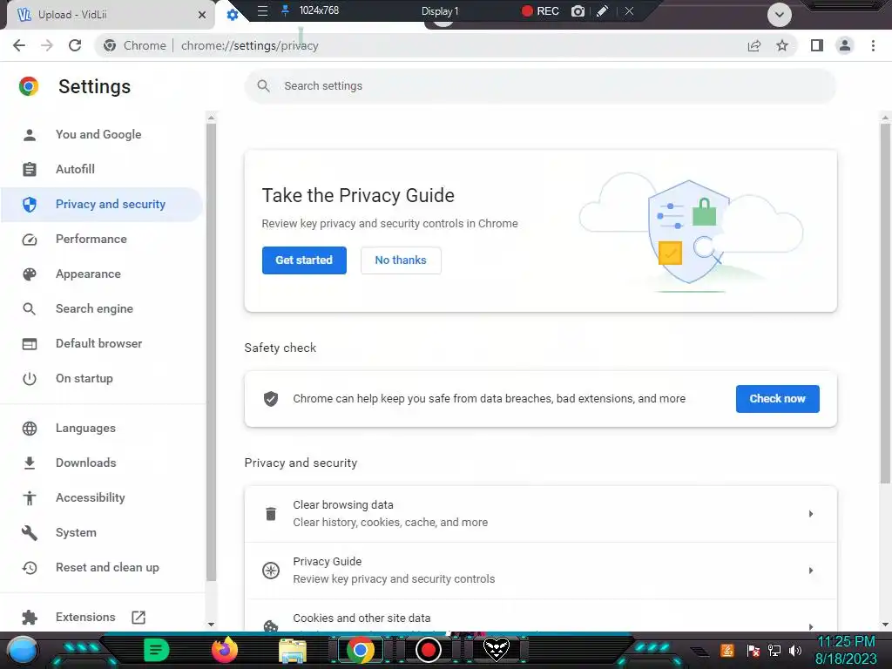The height and width of the screenshot is (669, 892).
Task: Open the Start orb on taskbar
Action: click(x=23, y=651)
